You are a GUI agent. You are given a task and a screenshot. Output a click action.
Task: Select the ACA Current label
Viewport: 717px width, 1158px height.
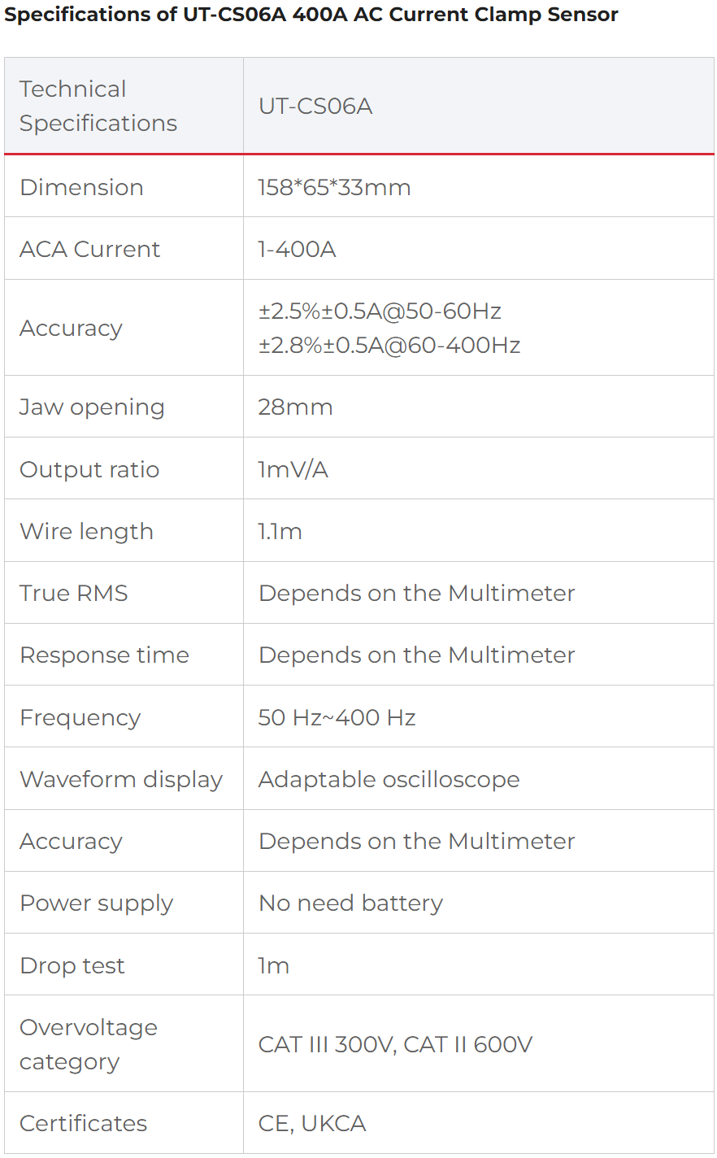coord(89,249)
